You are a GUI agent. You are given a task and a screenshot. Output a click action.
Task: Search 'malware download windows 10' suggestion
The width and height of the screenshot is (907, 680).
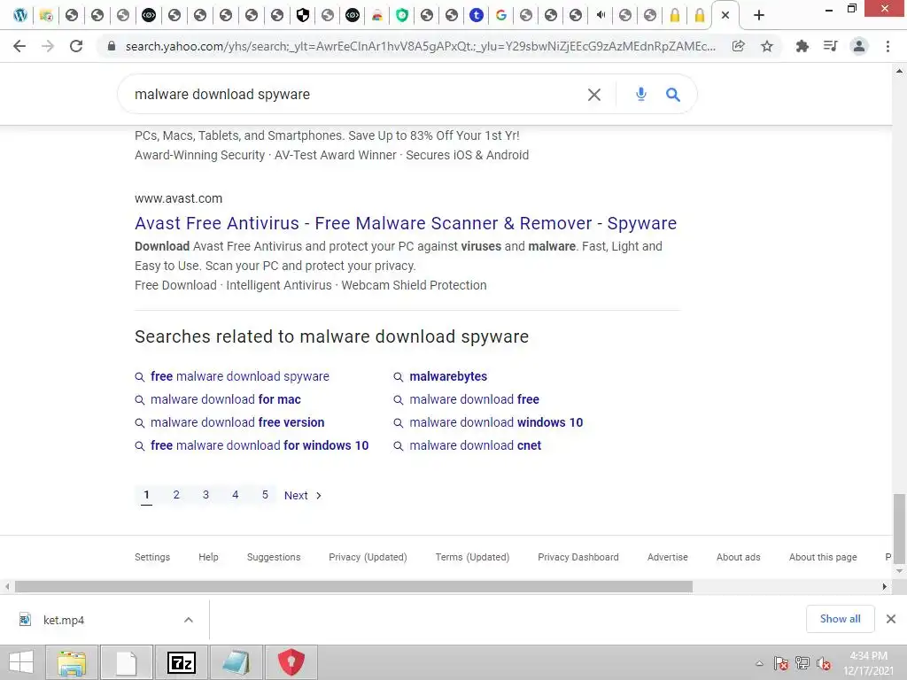point(496,422)
